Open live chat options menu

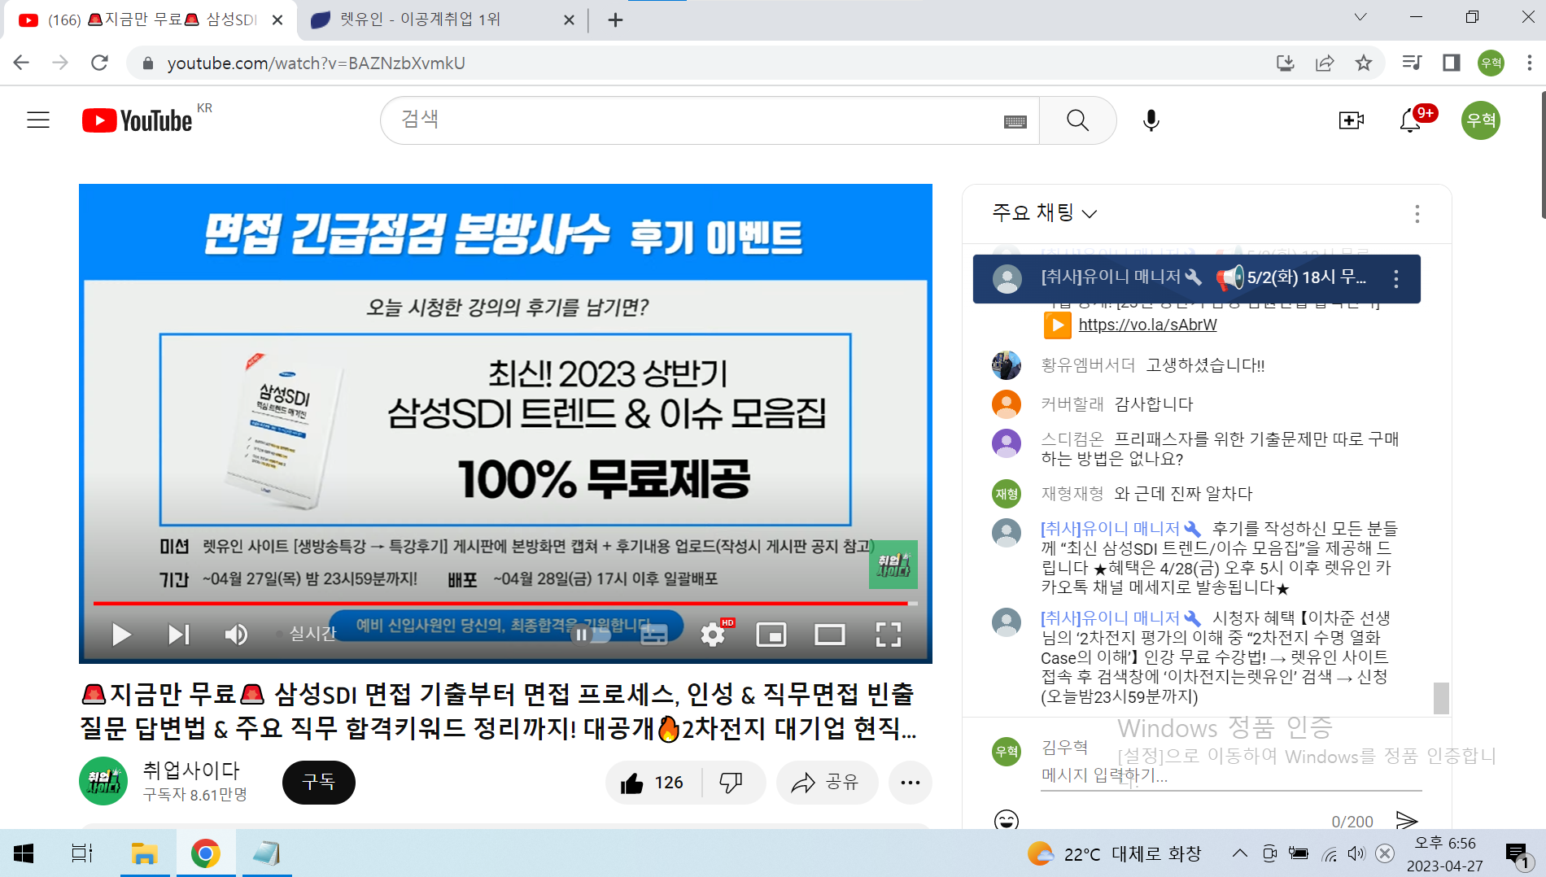click(1417, 214)
